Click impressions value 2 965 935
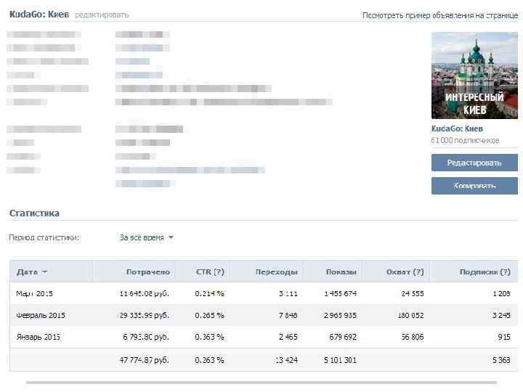This screenshot has height=392, width=523. [x=341, y=315]
